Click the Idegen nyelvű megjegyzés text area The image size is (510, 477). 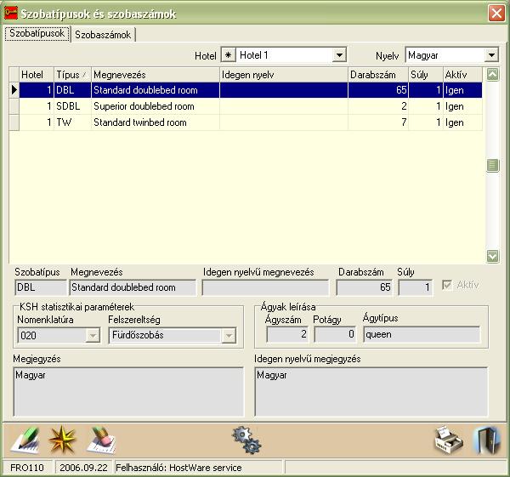[371, 392]
